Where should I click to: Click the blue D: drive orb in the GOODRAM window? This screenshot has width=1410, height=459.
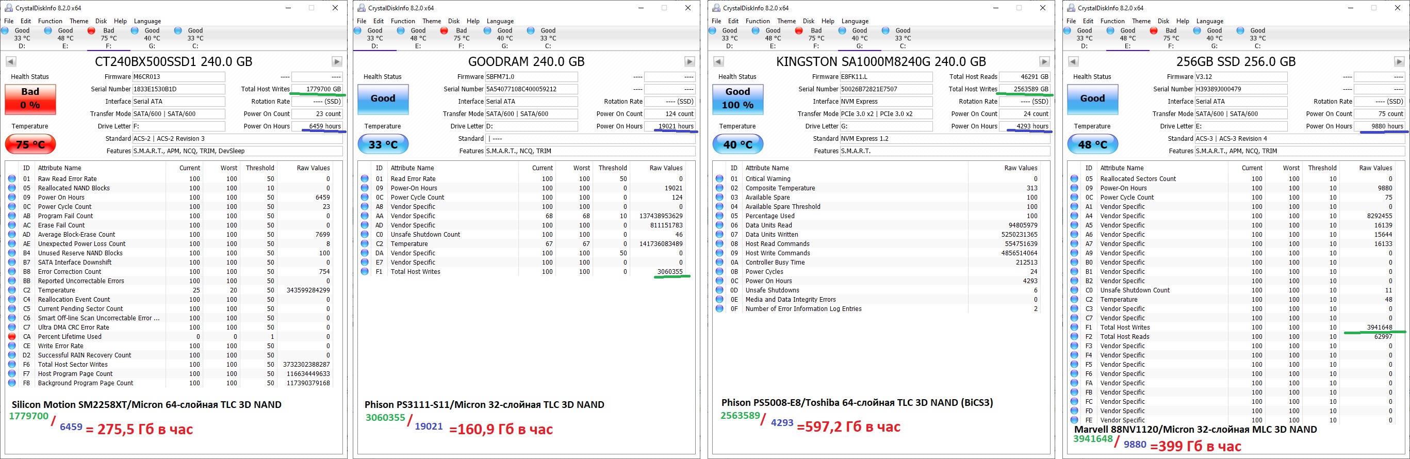357,30
